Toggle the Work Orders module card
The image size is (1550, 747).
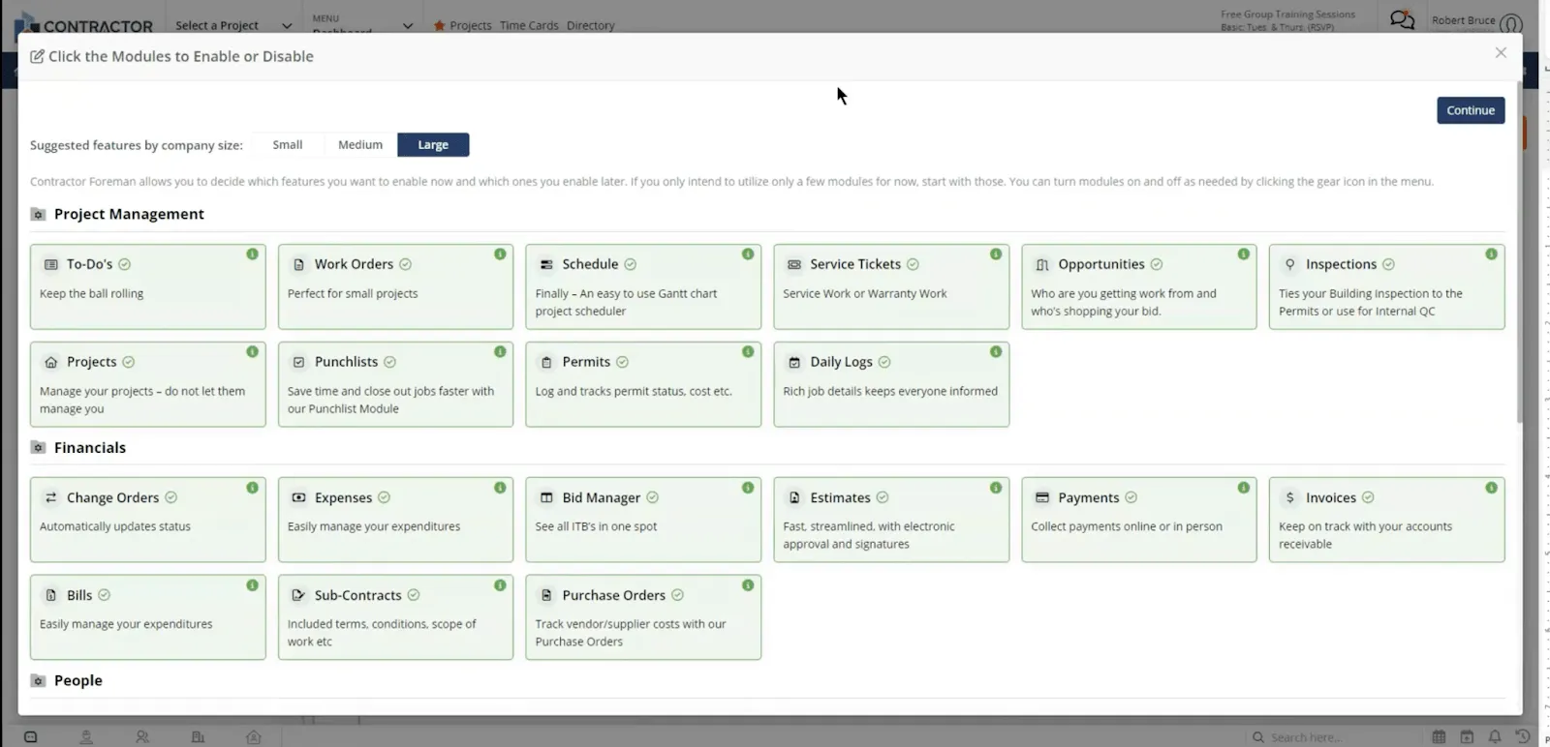tap(395, 286)
